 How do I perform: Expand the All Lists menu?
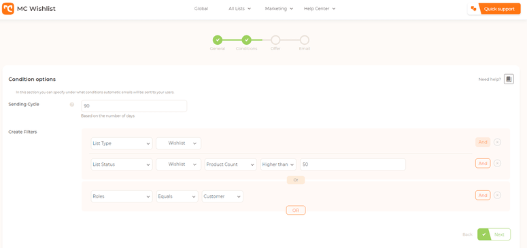[239, 9]
